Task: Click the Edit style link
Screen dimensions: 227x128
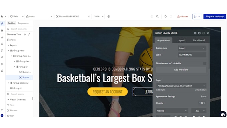Action: tap(161, 90)
